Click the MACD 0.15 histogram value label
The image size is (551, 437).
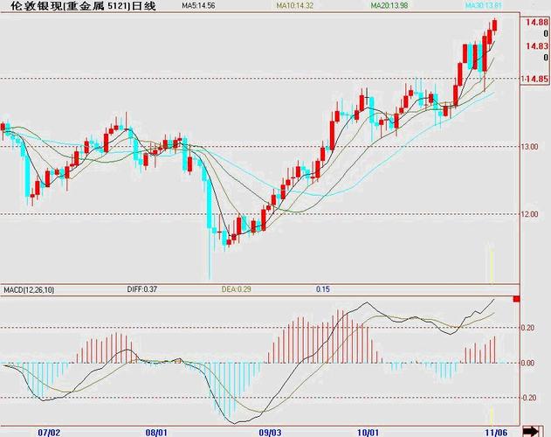(323, 289)
